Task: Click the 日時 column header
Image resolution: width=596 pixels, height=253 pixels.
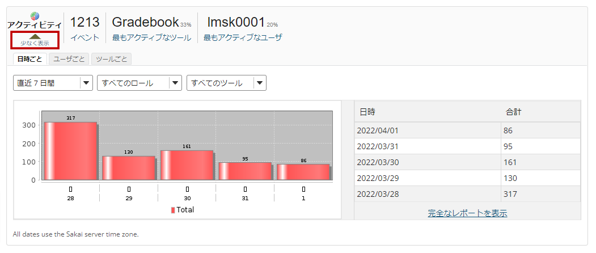Action: pos(367,112)
